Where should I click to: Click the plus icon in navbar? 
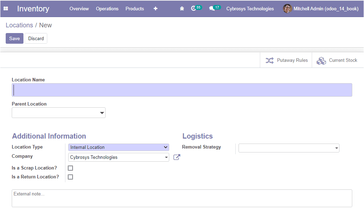point(155,9)
